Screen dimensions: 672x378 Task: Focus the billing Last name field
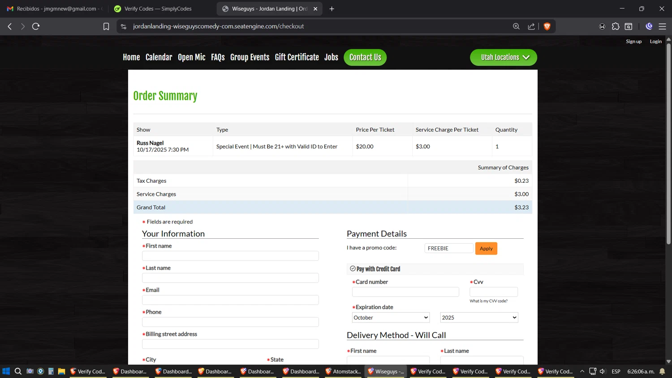pyautogui.click(x=230, y=278)
